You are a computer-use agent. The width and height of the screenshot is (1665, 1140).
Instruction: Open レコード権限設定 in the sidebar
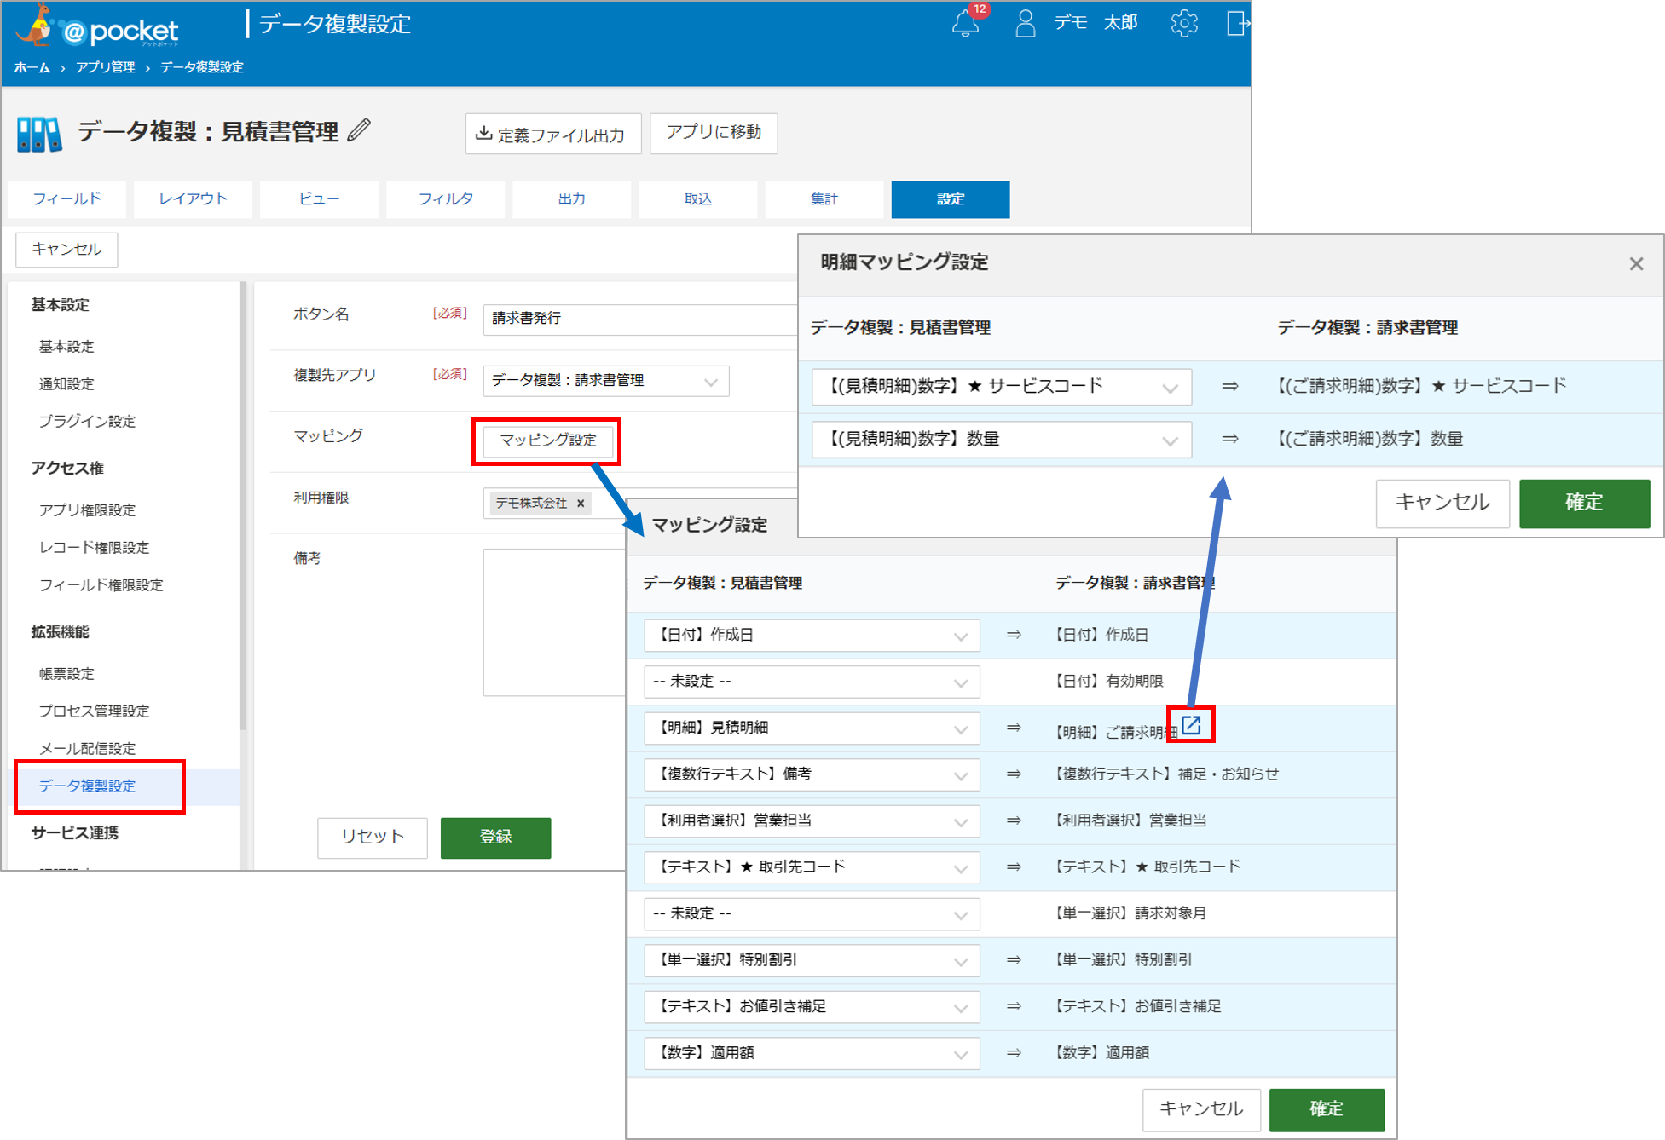(x=94, y=548)
